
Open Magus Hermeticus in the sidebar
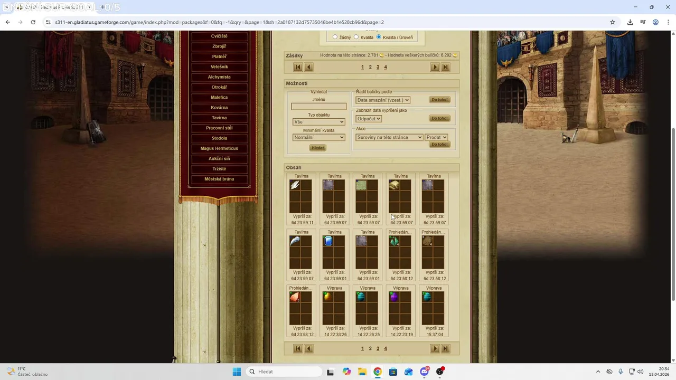(x=219, y=148)
